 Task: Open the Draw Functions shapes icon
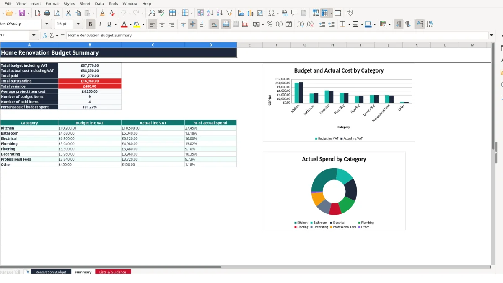pyautogui.click(x=350, y=13)
